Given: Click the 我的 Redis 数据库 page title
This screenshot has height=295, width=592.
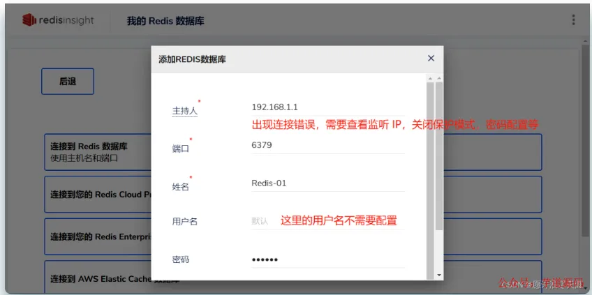Looking at the screenshot, I should pos(165,21).
